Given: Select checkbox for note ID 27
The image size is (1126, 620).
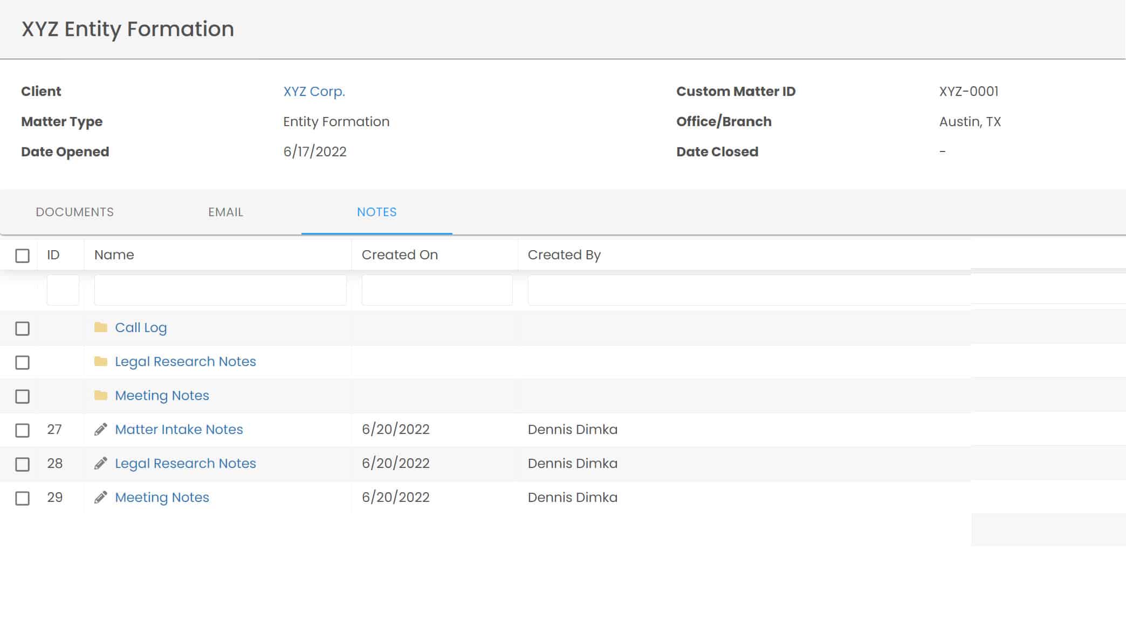Looking at the screenshot, I should tap(22, 430).
